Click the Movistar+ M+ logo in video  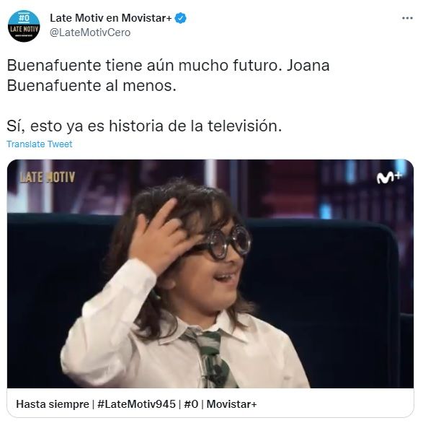[389, 178]
